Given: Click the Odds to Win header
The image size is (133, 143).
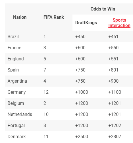Looking at the screenshot, I should click(103, 9).
